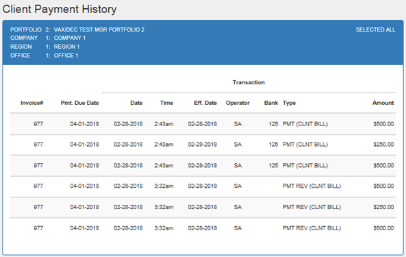Click PMT (CLNT BILL) type in $250.00 row
Viewport: 406px width, 257px height.
click(x=305, y=145)
